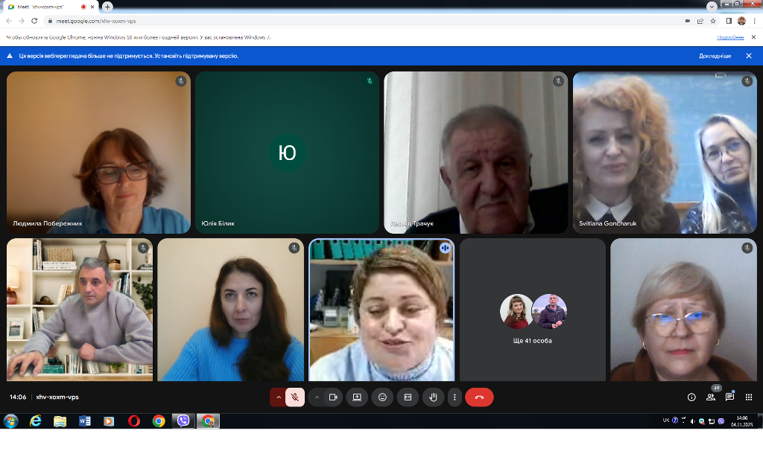The height and width of the screenshot is (451, 763).
Task: Open a new browser tab
Action: (108, 7)
